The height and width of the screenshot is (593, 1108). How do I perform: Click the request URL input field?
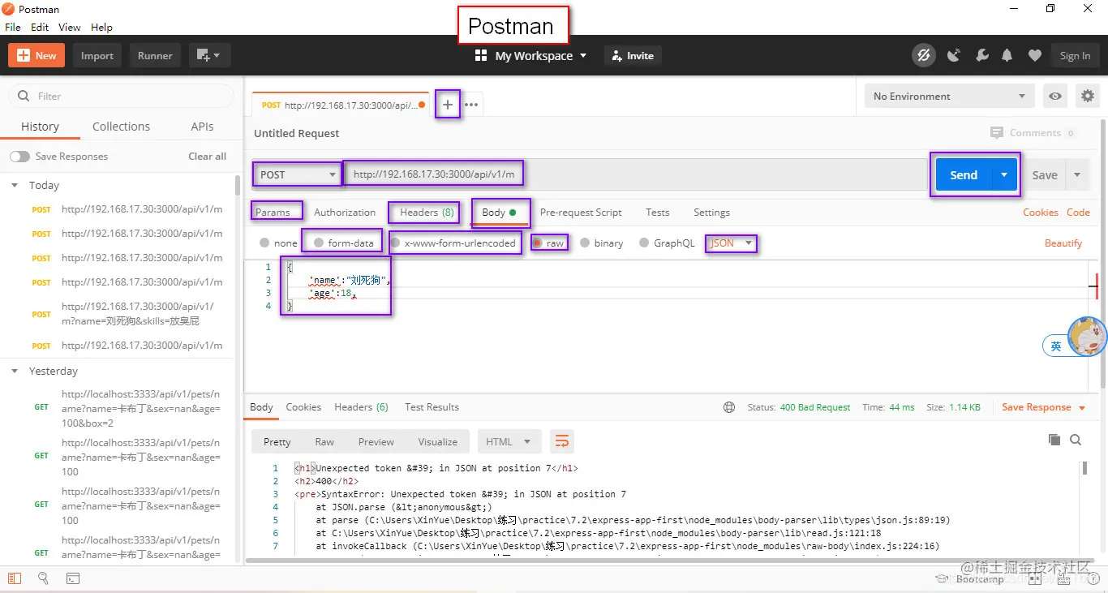636,174
